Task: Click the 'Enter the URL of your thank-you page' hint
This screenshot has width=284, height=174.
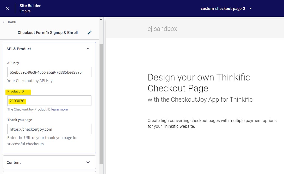Action: click(x=42, y=141)
